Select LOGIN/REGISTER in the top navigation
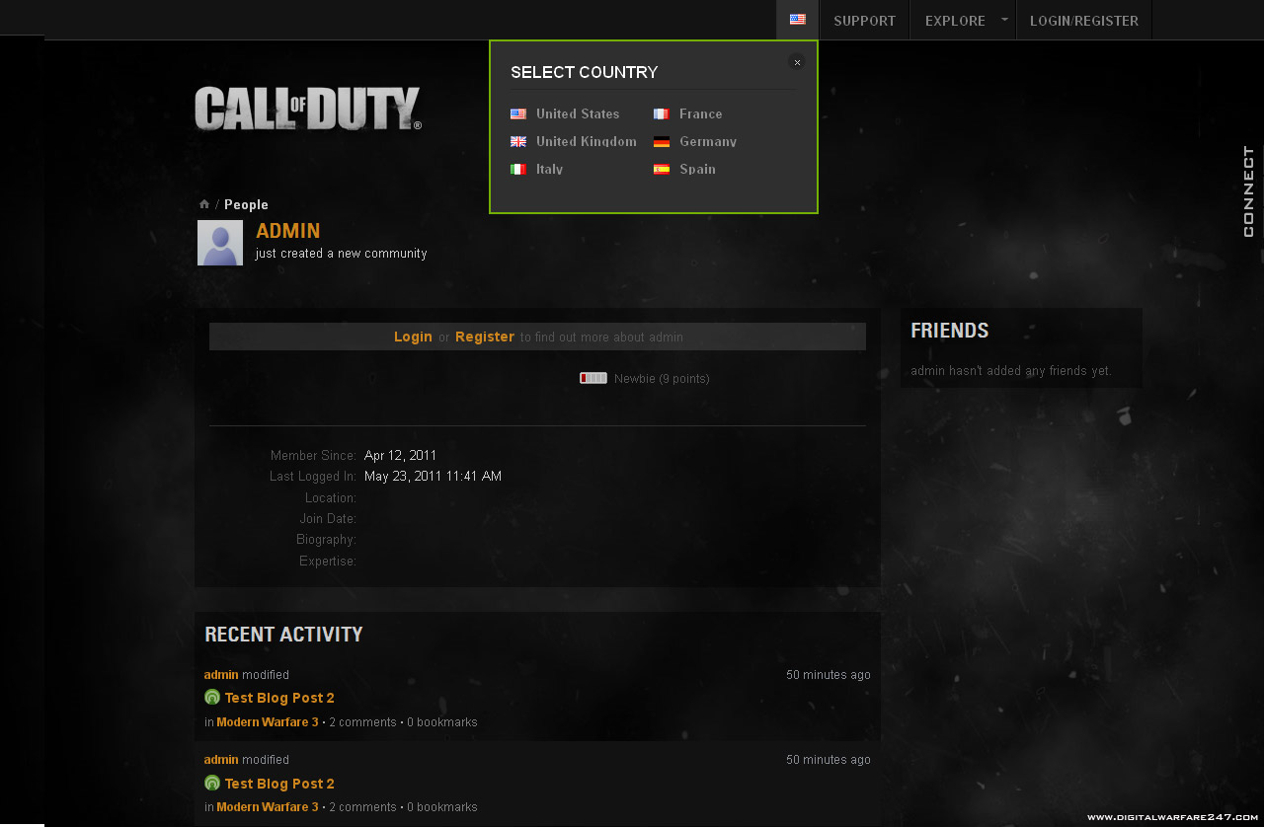The height and width of the screenshot is (827, 1265). 1083,20
